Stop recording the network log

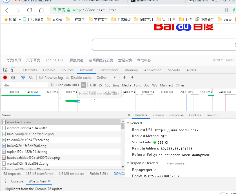pos(5,77)
